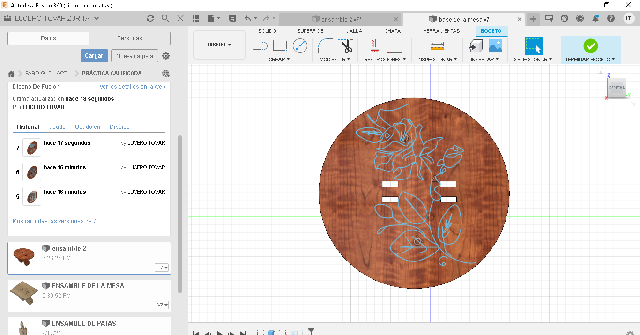
Task: Open the comments chat icon
Action: pos(549,18)
